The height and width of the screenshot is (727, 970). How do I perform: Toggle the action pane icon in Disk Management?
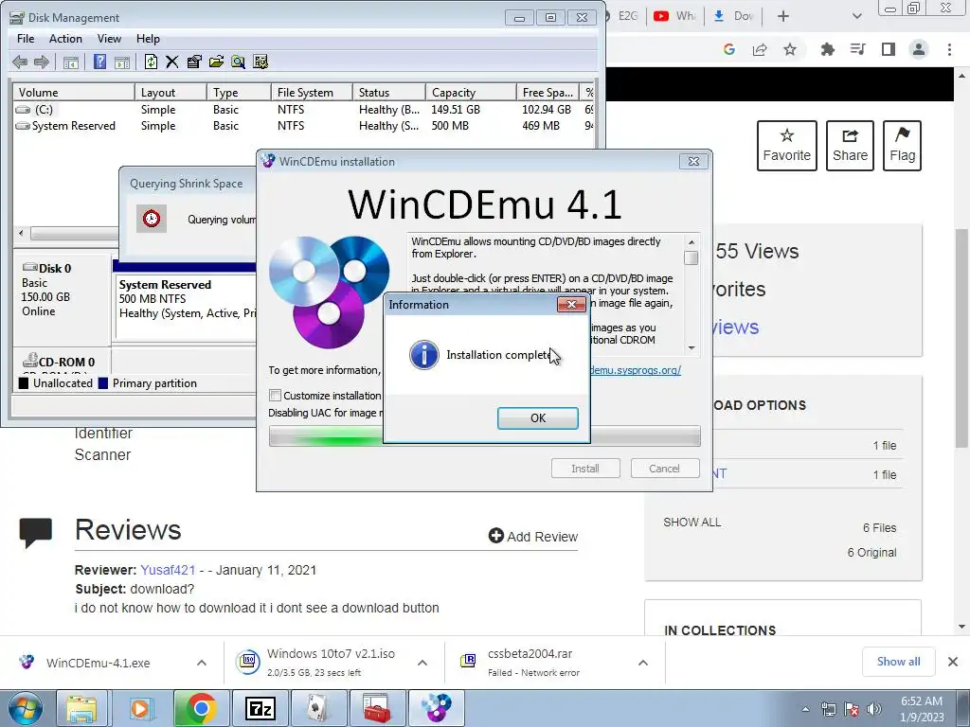point(122,62)
